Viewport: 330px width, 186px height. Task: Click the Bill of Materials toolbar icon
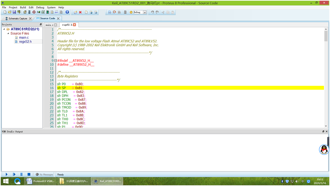[52, 12]
